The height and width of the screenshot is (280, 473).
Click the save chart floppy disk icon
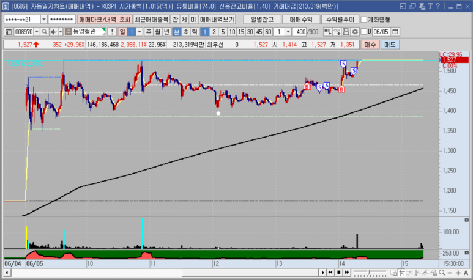click(x=346, y=31)
